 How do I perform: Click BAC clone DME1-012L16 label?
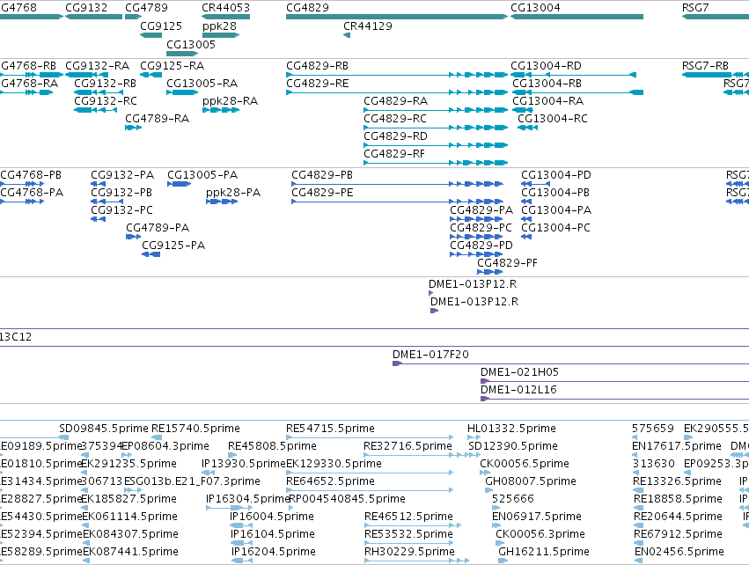[518, 390]
